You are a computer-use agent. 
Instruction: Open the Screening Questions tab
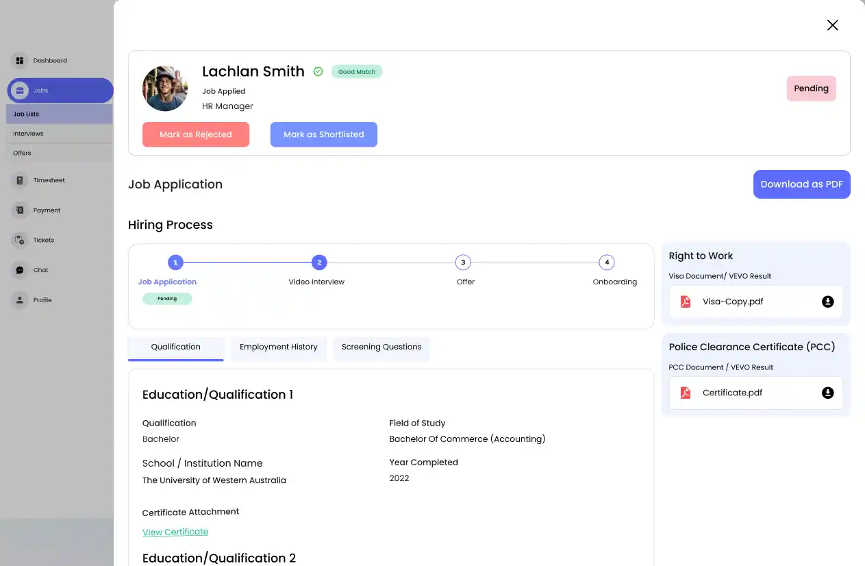(x=381, y=347)
